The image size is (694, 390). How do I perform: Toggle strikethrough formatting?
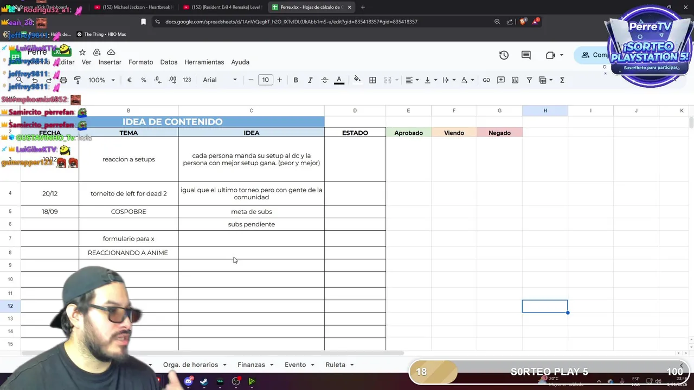point(325,80)
